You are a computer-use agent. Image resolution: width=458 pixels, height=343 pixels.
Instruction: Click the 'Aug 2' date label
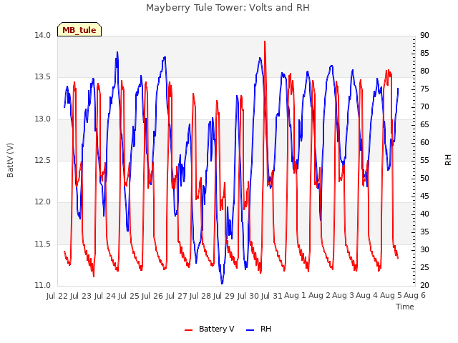(x=319, y=296)
